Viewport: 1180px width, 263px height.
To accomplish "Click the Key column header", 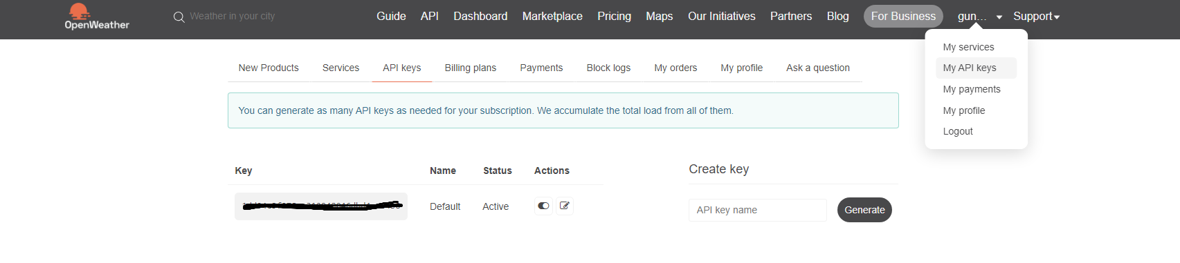I will (x=244, y=171).
